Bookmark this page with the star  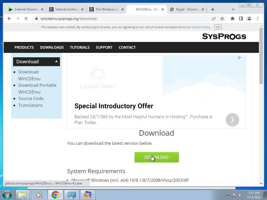(222, 18)
